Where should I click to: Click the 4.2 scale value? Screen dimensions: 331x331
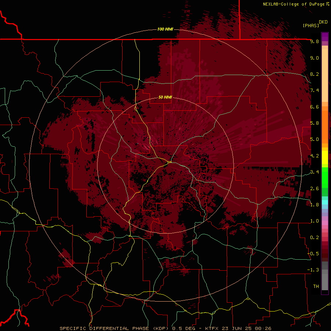tap(314, 156)
